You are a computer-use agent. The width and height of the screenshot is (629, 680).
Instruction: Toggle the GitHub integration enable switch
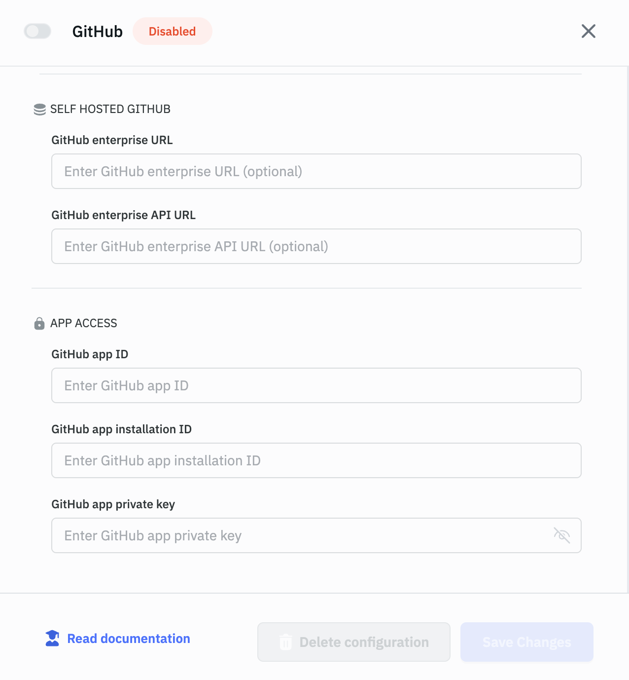[x=37, y=31]
